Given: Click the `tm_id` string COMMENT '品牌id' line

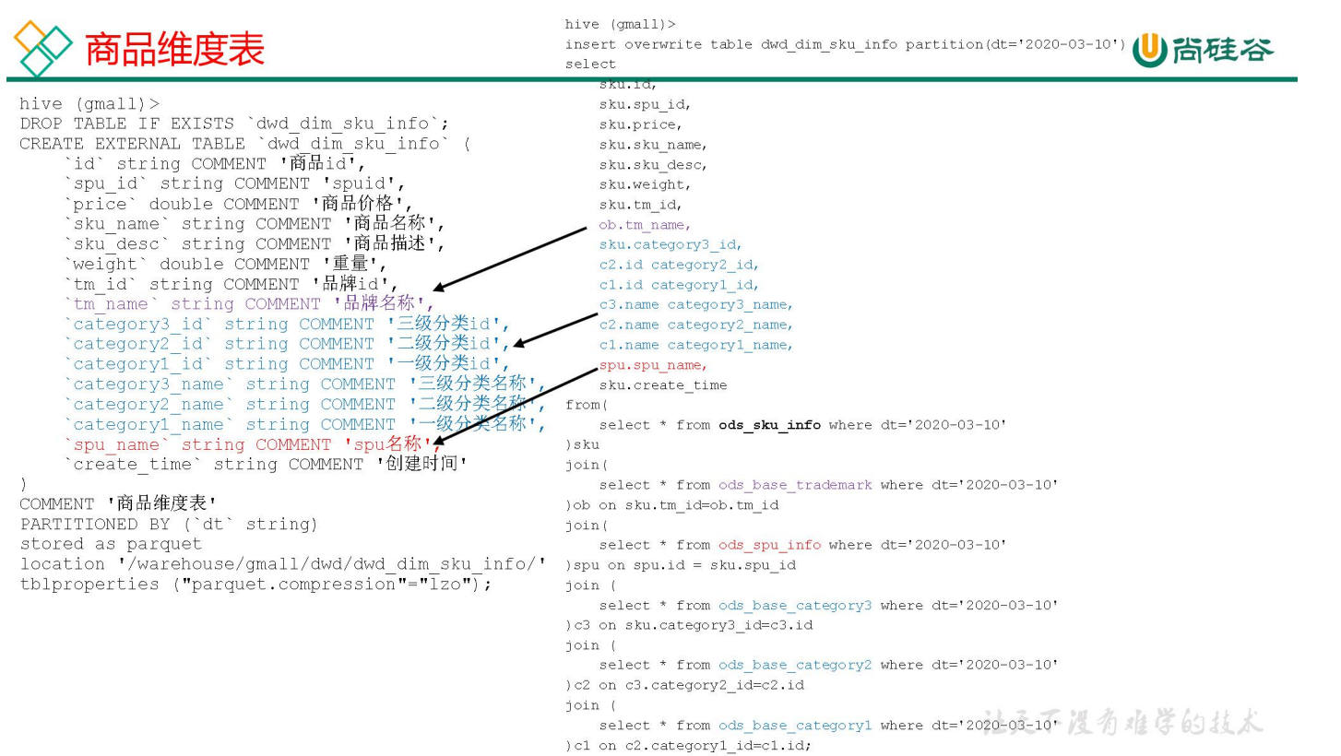Looking at the screenshot, I should pyautogui.click(x=231, y=284).
